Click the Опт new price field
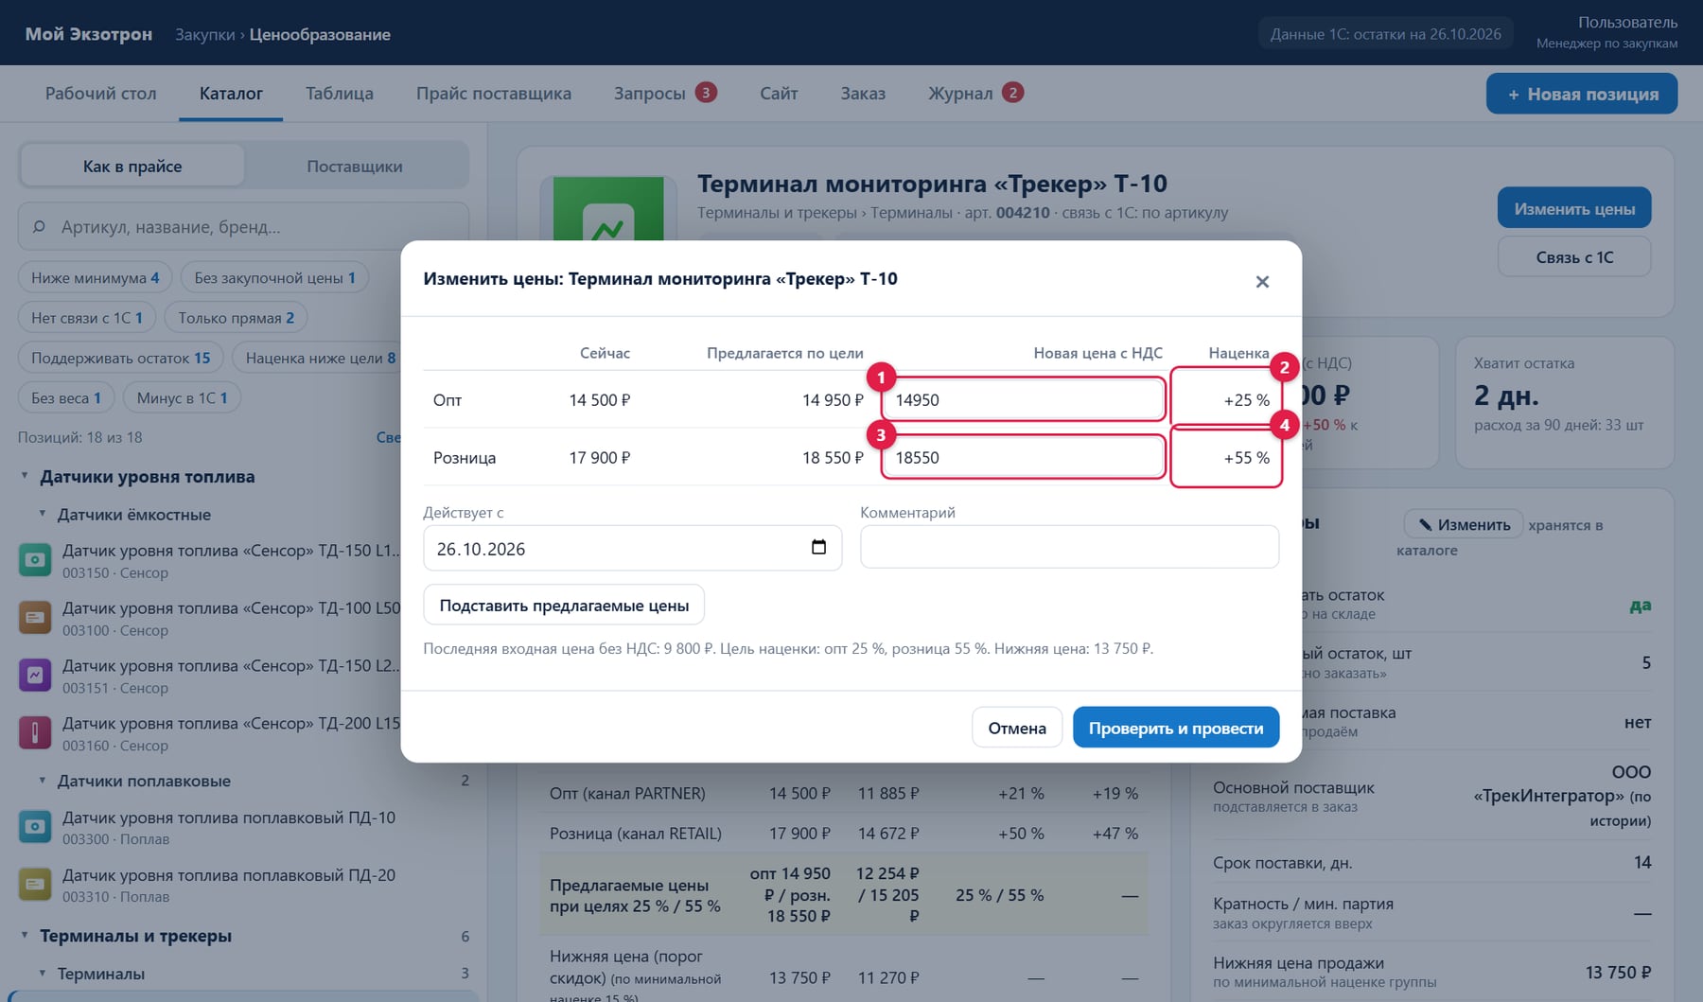The height and width of the screenshot is (1002, 1703). pos(1023,399)
